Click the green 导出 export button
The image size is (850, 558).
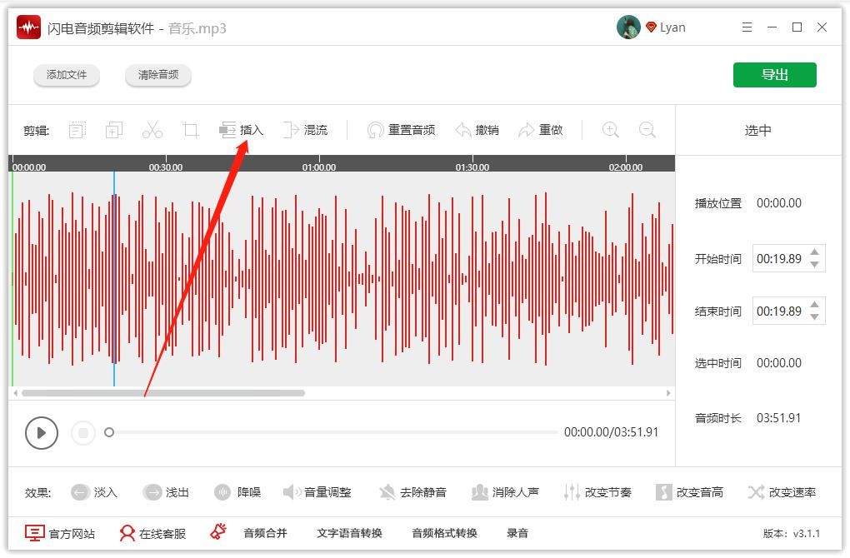(x=774, y=75)
